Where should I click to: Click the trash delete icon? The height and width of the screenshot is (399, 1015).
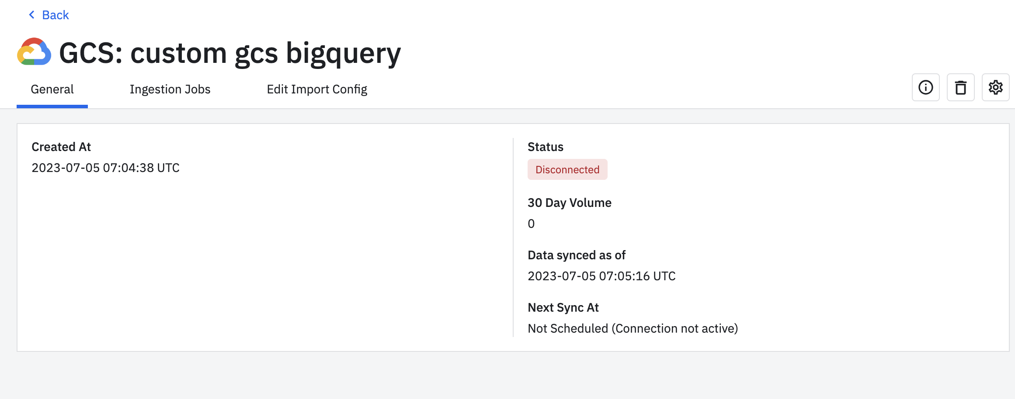coord(960,87)
